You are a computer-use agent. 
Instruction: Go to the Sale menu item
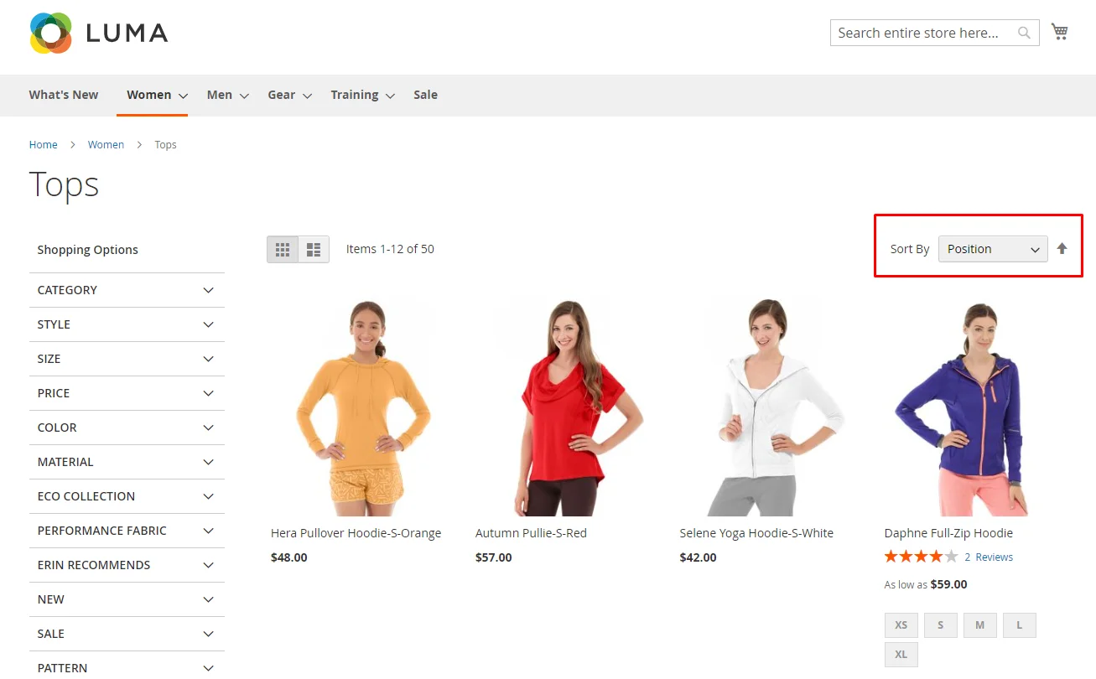(x=425, y=95)
